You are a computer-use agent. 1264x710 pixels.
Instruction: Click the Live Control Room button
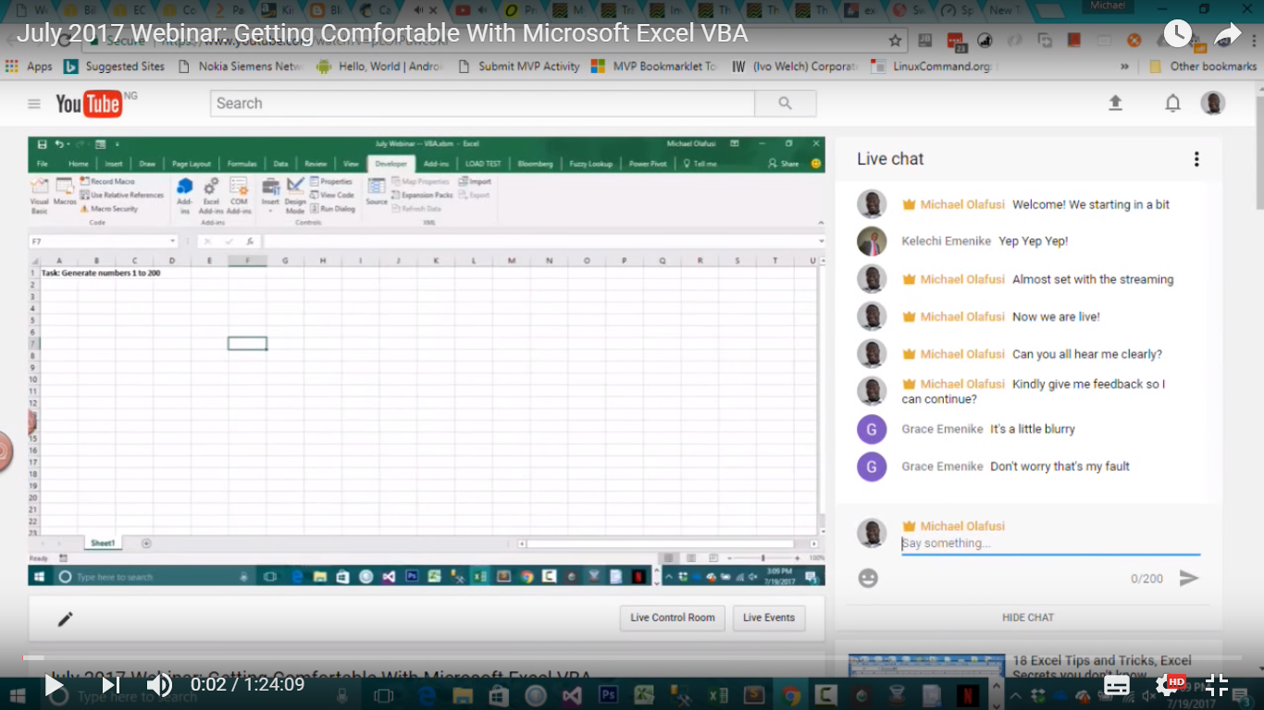click(x=672, y=618)
